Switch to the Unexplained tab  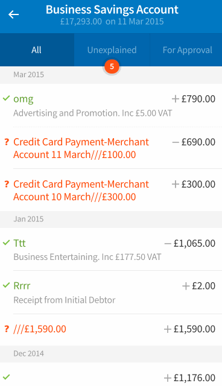pos(112,49)
